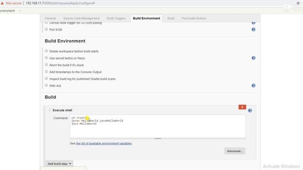Viewport: 303px width, 170px height.
Task: Click the browser address bar URL
Action: pos(60,3)
